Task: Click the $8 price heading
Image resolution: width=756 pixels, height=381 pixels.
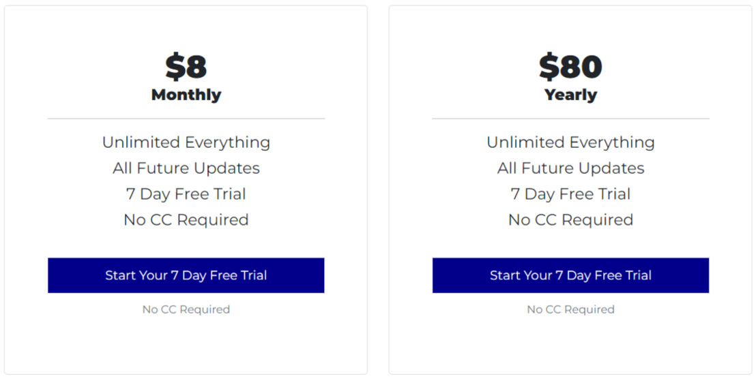Action: pos(186,67)
